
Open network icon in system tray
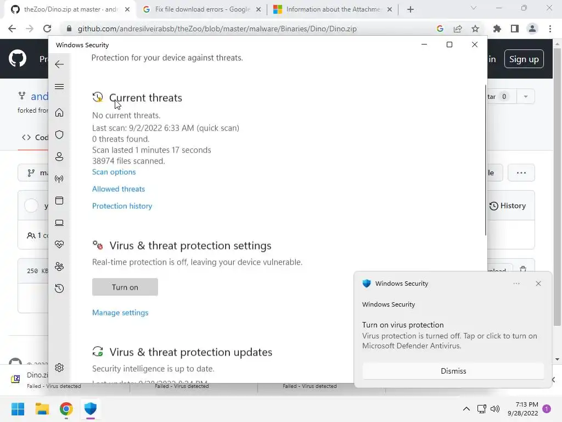point(481,409)
